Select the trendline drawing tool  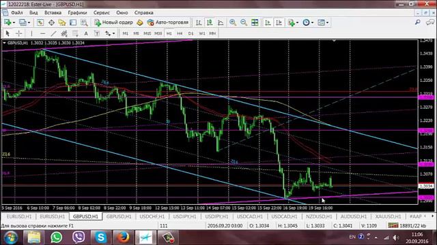[53, 33]
